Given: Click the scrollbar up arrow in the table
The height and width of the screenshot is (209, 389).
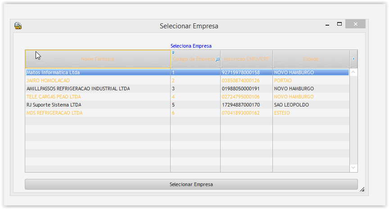Looking at the screenshot, I should pyautogui.click(x=353, y=72).
